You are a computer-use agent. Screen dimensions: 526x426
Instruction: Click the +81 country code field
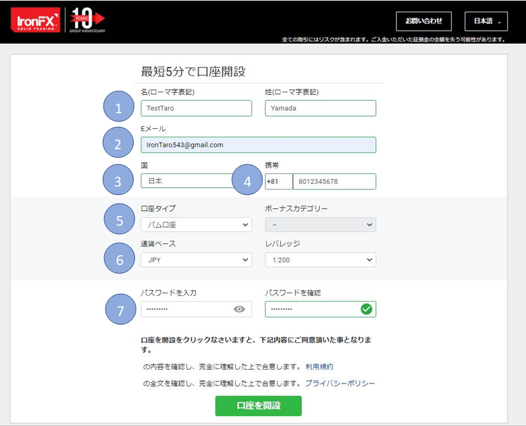pos(278,181)
